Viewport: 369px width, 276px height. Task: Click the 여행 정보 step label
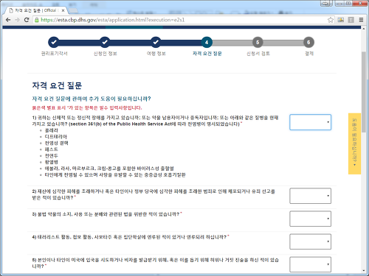coord(156,54)
